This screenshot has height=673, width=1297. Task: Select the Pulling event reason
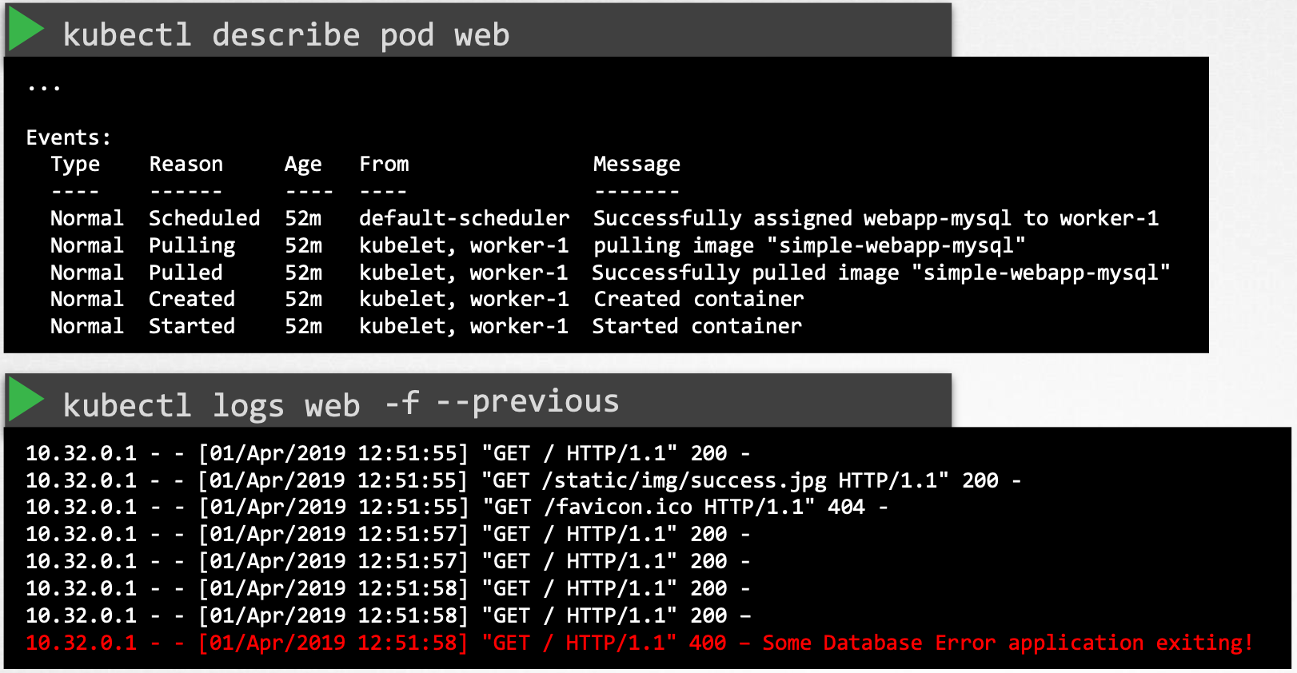pos(192,245)
